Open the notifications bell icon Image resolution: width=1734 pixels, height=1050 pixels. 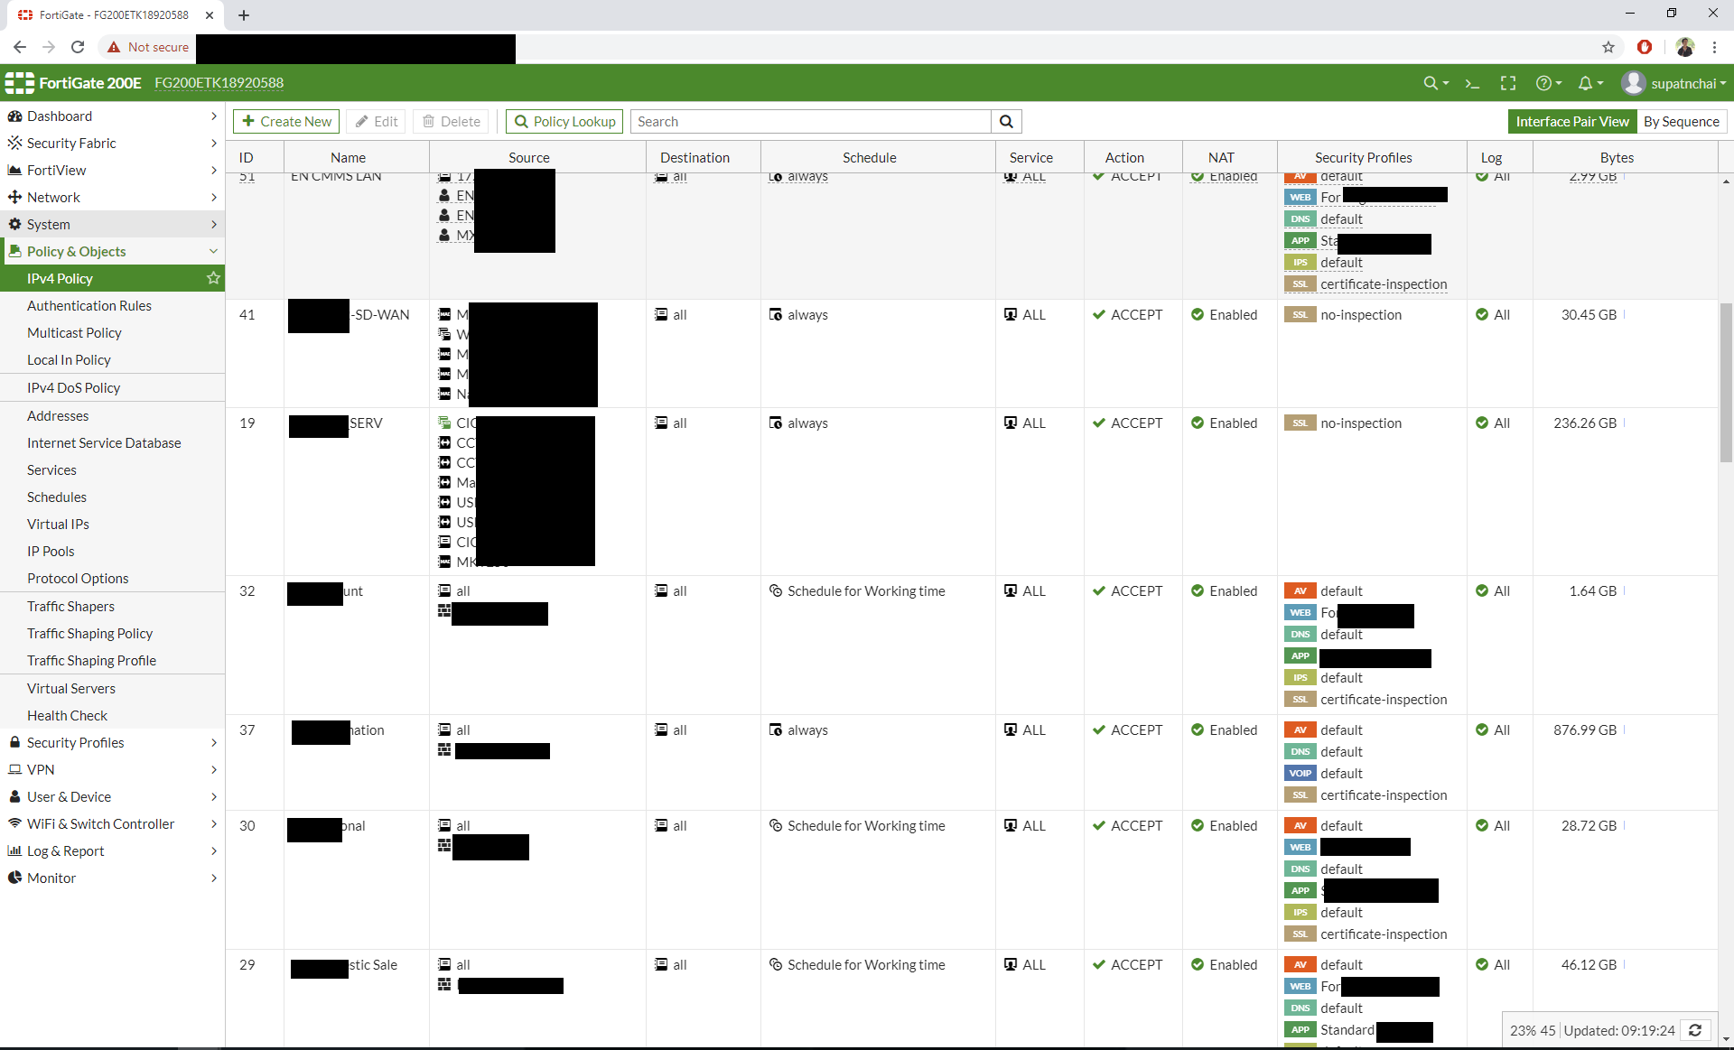[x=1589, y=83]
